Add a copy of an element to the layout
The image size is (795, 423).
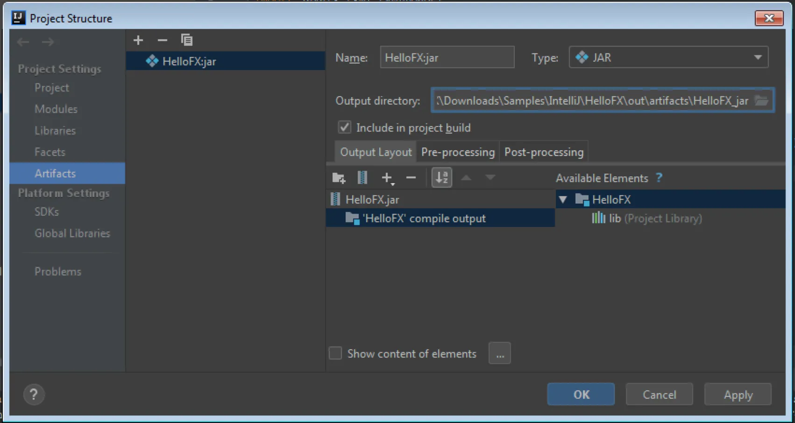(387, 178)
